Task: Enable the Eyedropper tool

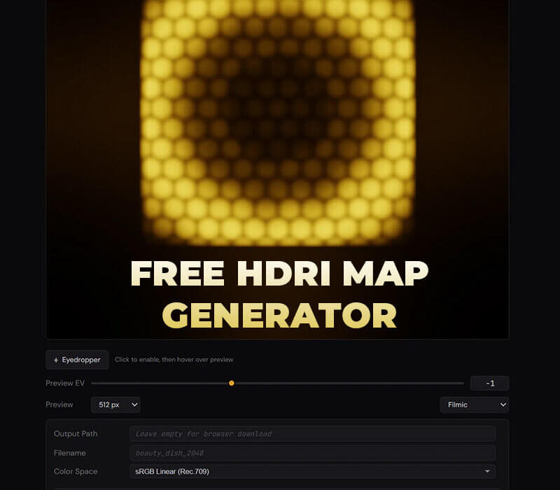Action: pyautogui.click(x=76, y=359)
